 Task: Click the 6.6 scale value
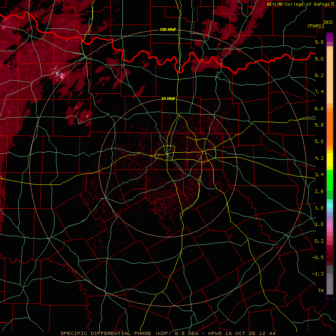click(319, 108)
